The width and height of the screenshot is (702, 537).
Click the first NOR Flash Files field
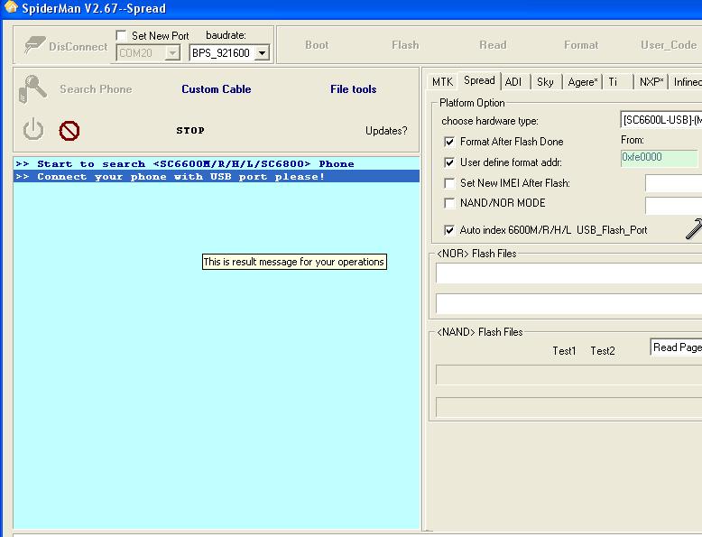pyautogui.click(x=568, y=273)
